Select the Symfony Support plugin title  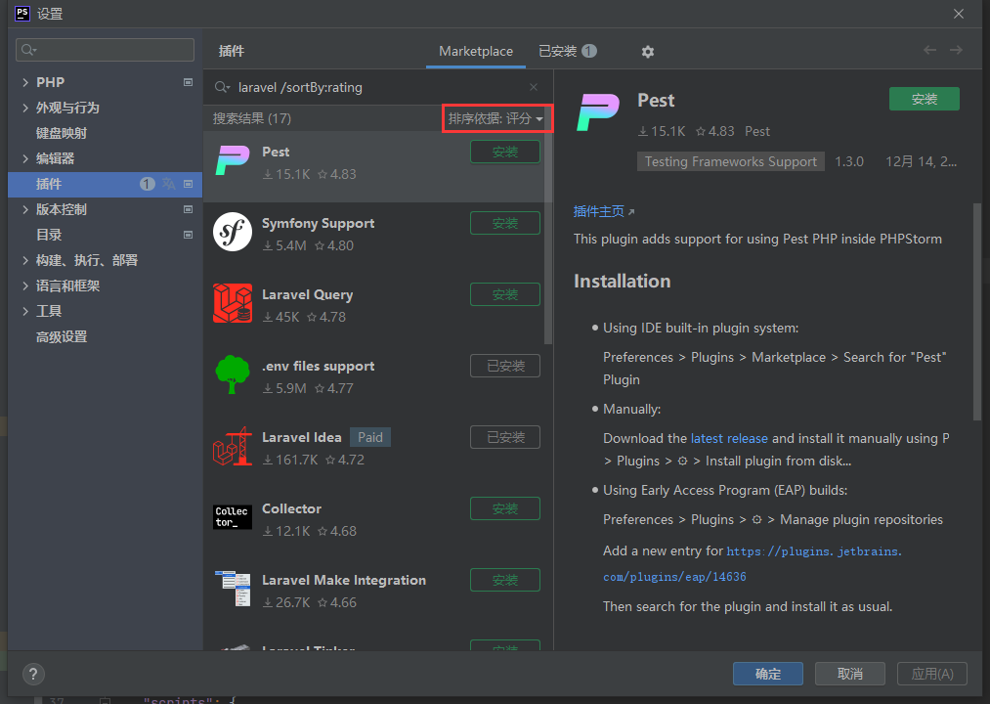pyautogui.click(x=319, y=223)
